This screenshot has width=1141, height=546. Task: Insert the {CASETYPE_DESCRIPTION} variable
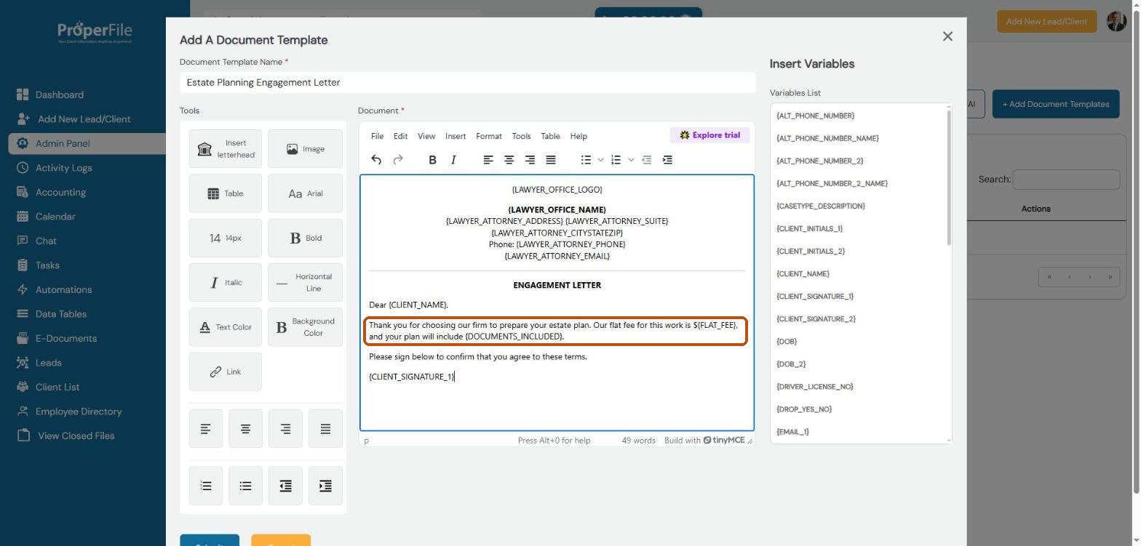point(821,206)
